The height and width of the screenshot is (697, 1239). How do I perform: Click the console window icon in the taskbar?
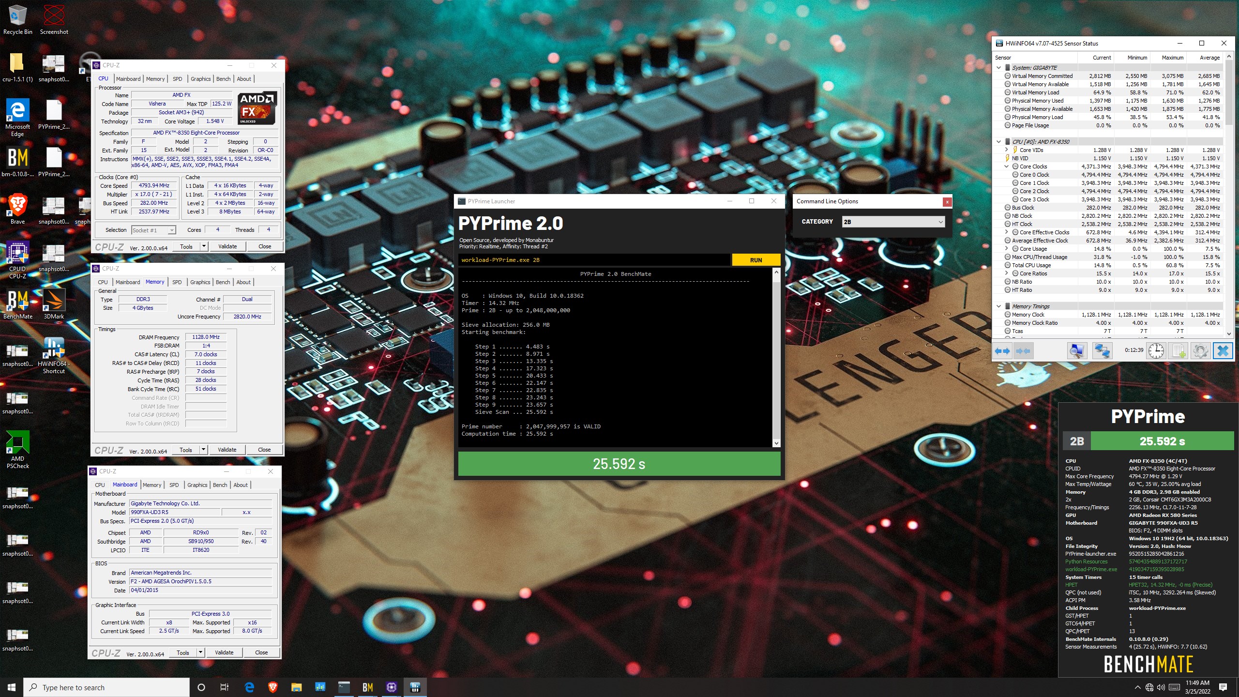pyautogui.click(x=344, y=687)
